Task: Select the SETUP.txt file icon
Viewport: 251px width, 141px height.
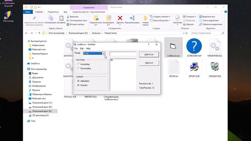Action: click(173, 67)
